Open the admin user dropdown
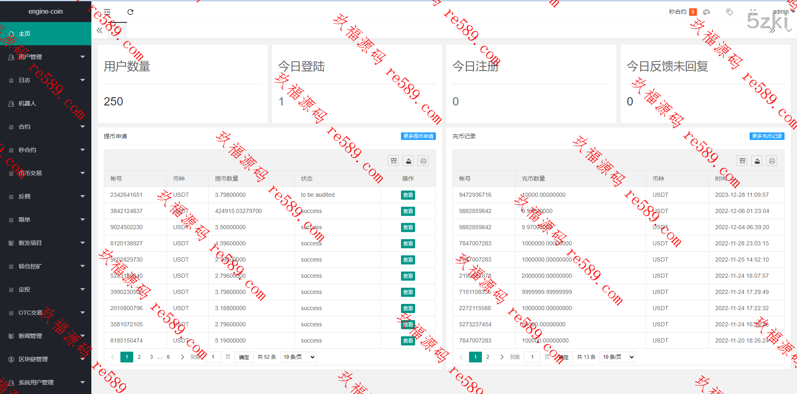The height and width of the screenshot is (394, 797). [783, 12]
